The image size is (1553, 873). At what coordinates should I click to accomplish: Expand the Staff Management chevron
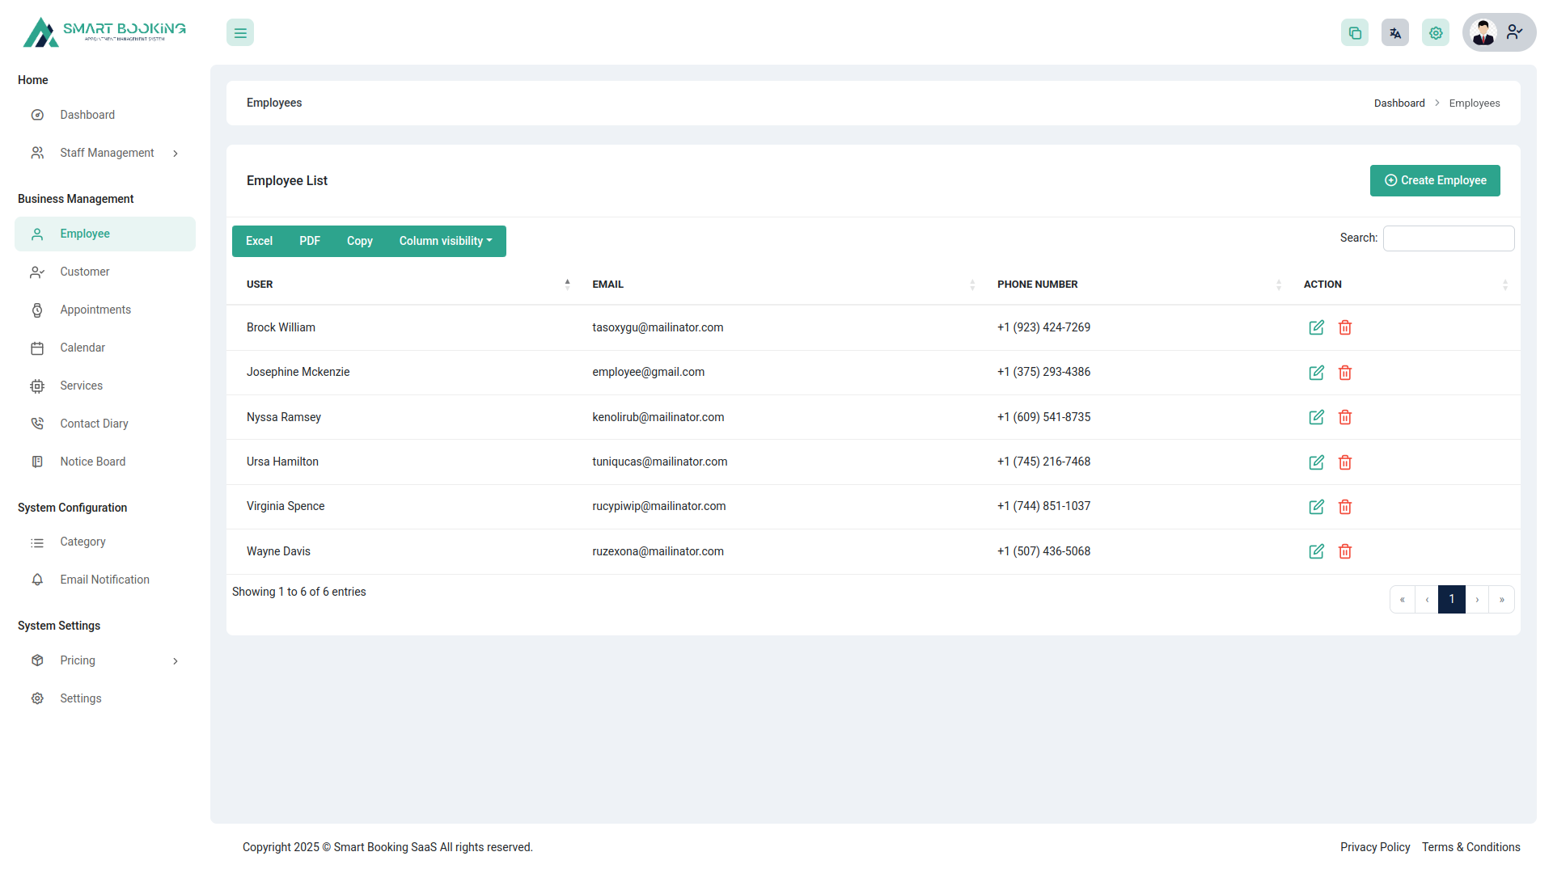click(176, 153)
